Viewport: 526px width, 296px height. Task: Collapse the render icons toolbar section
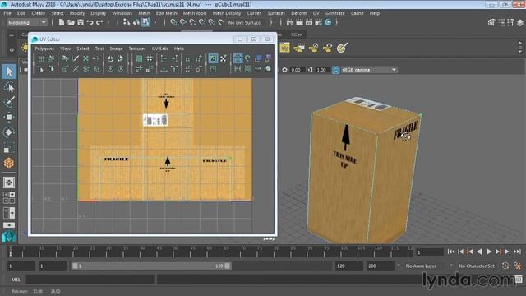pyautogui.click(x=336, y=22)
